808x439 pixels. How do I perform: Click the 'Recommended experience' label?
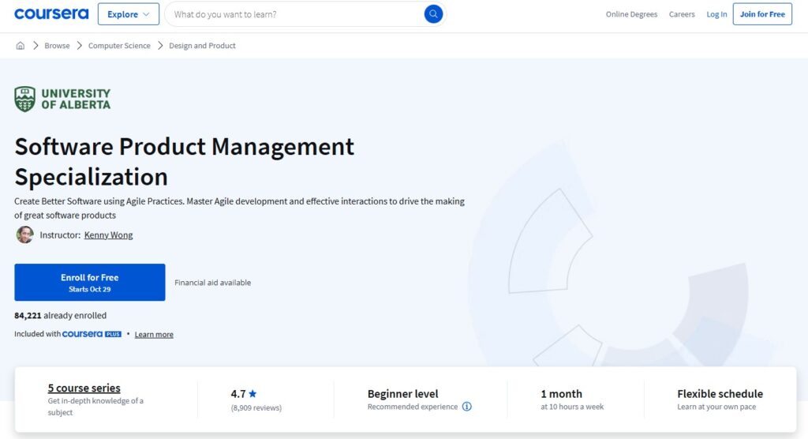pyautogui.click(x=412, y=407)
